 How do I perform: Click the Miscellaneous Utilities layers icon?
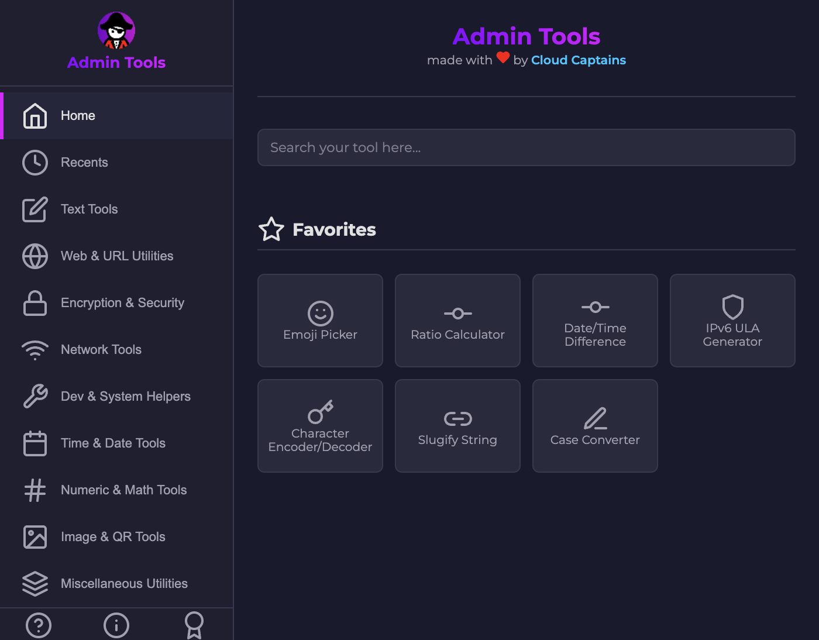pyautogui.click(x=35, y=583)
